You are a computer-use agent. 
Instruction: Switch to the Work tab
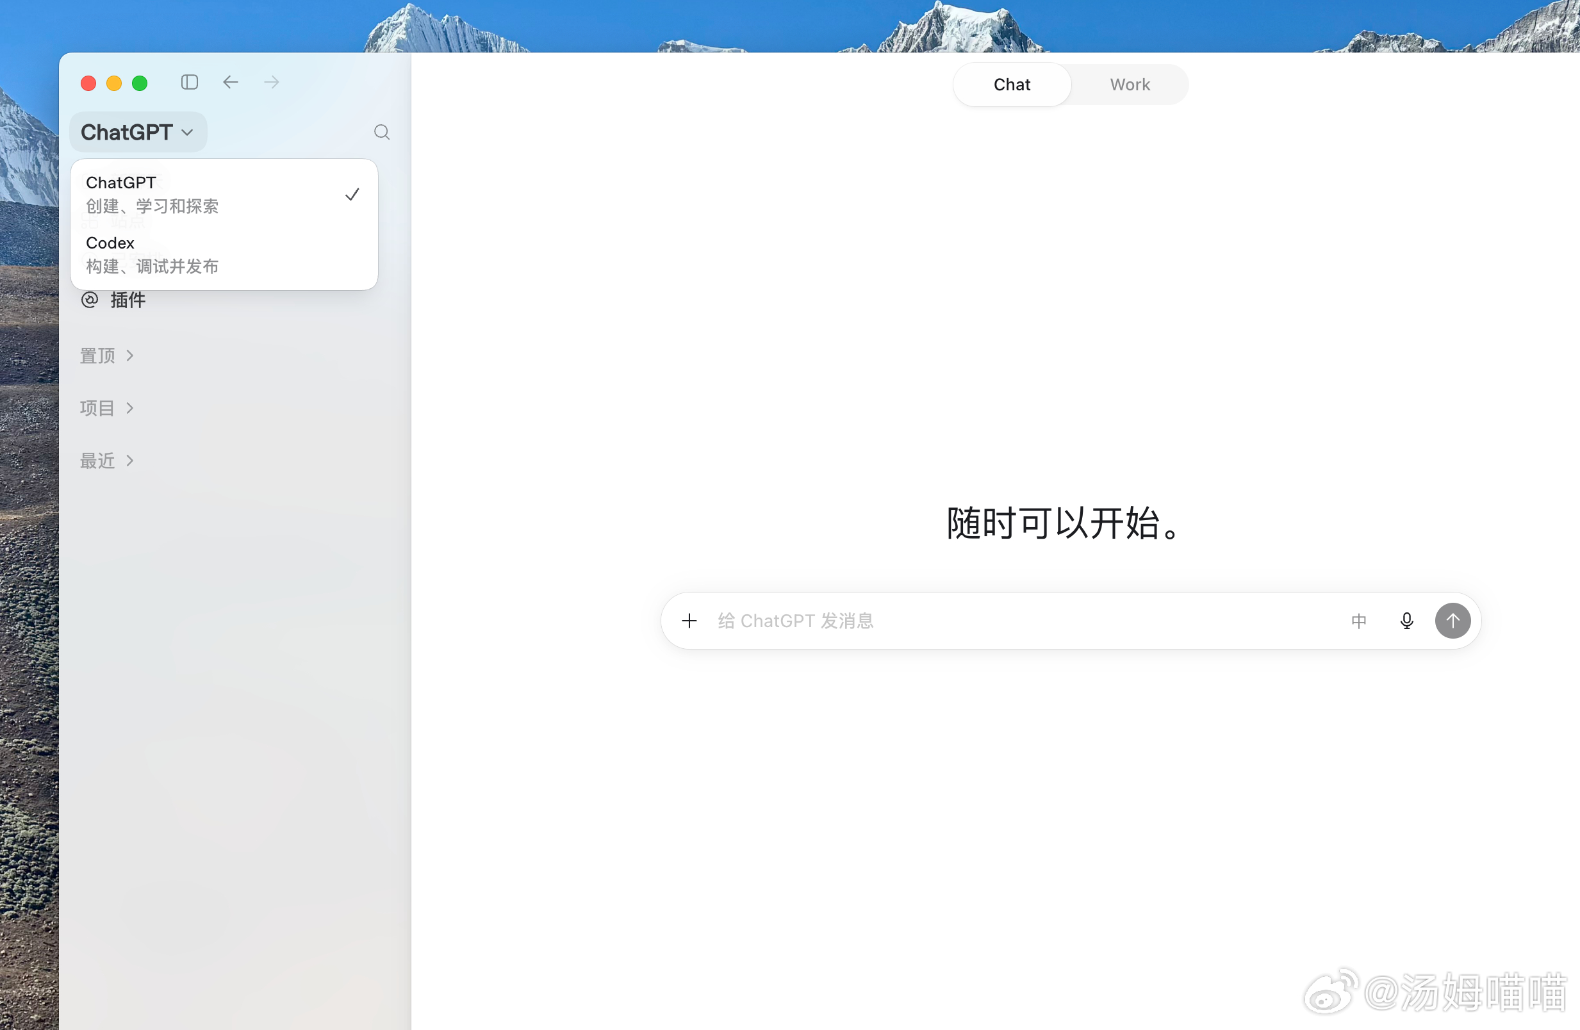pos(1130,85)
